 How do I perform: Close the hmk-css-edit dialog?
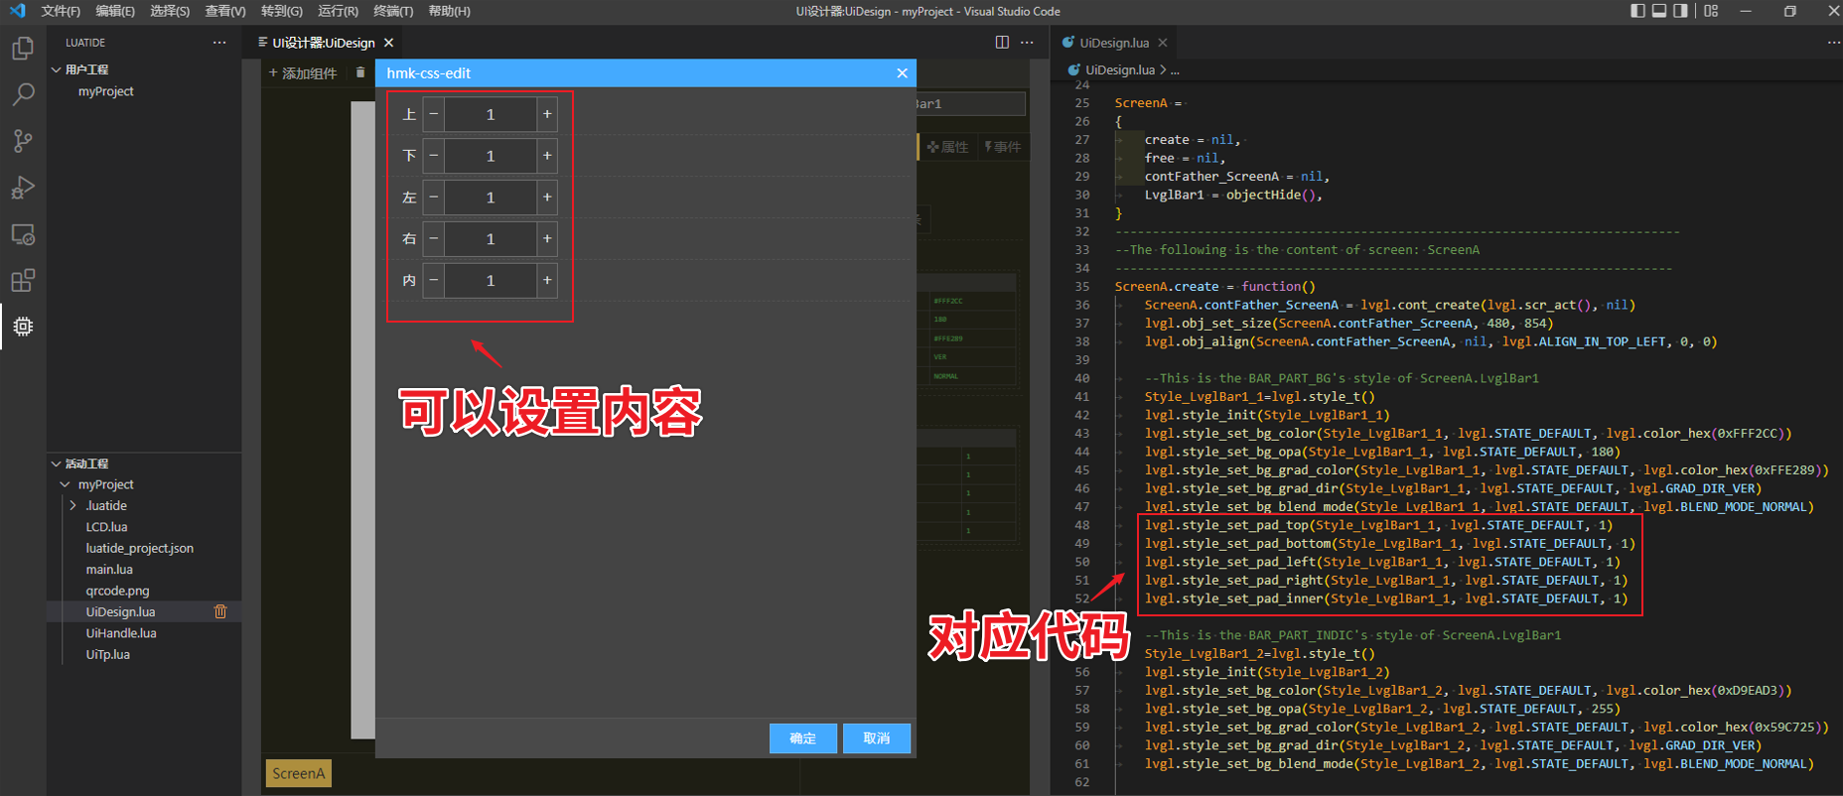coord(902,73)
